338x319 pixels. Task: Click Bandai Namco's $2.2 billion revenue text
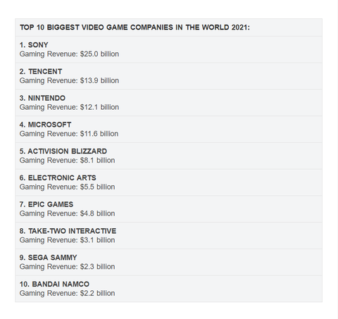click(x=68, y=293)
